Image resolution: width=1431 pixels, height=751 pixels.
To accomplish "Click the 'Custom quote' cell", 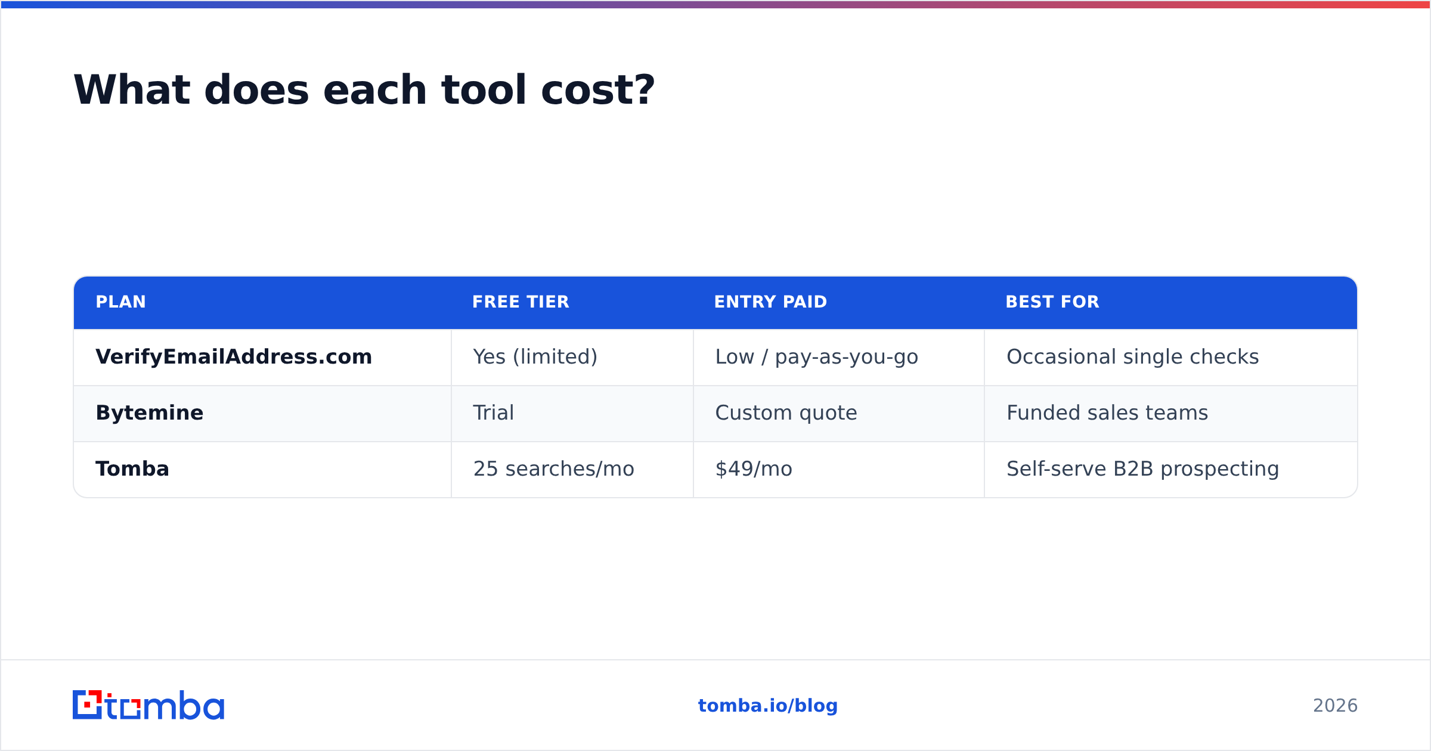I will tap(839, 413).
